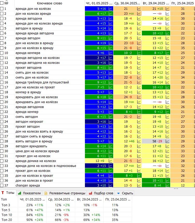Click chart icon in row 37 on 01.05.2025
This screenshot has height=223, width=195.
(111, 186)
